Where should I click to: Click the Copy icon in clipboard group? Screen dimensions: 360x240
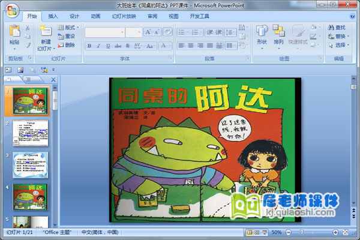[28, 36]
